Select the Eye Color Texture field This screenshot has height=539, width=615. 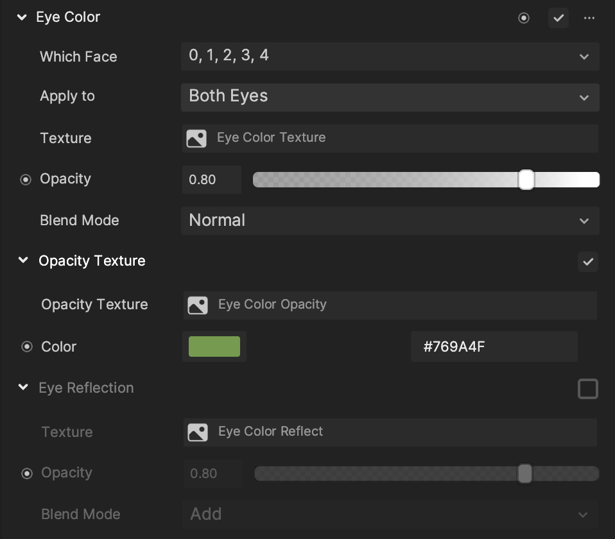click(x=390, y=139)
